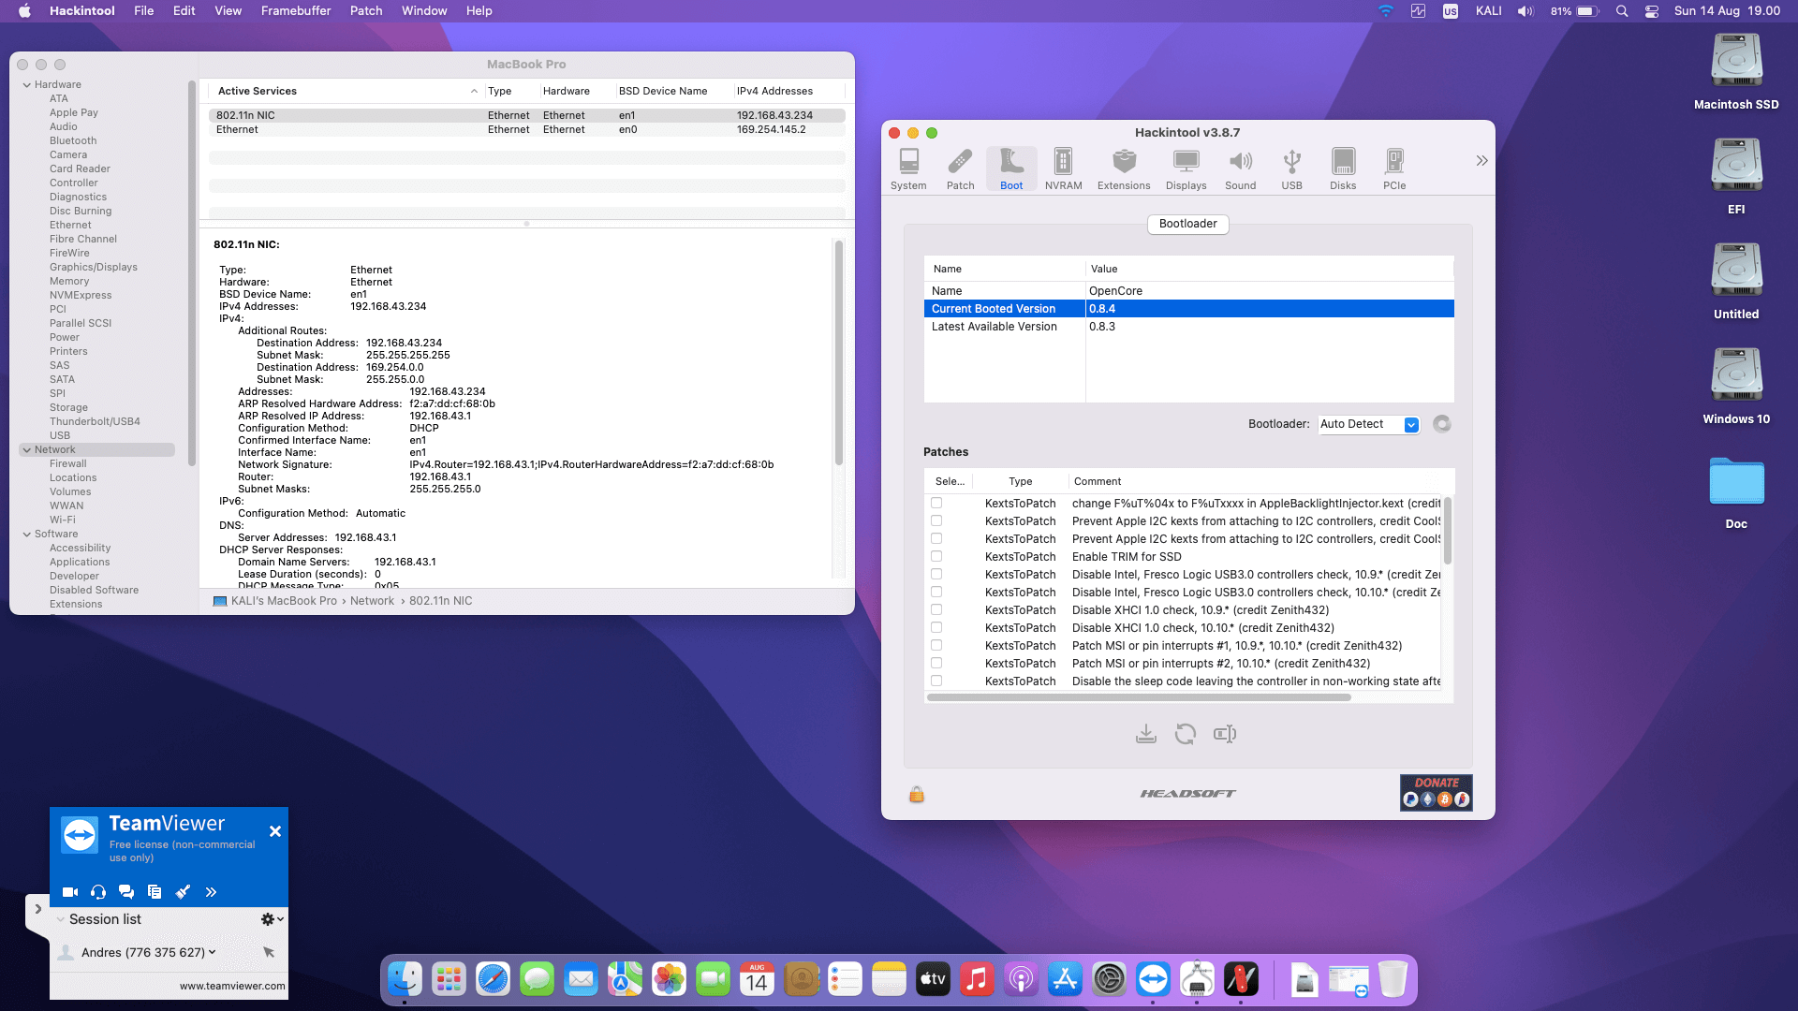Click the DONATE button
Screen dimensions: 1798x1011
coord(1436,792)
